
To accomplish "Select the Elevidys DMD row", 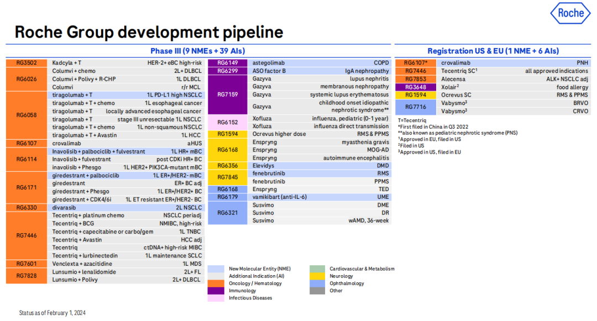I will coord(320,165).
